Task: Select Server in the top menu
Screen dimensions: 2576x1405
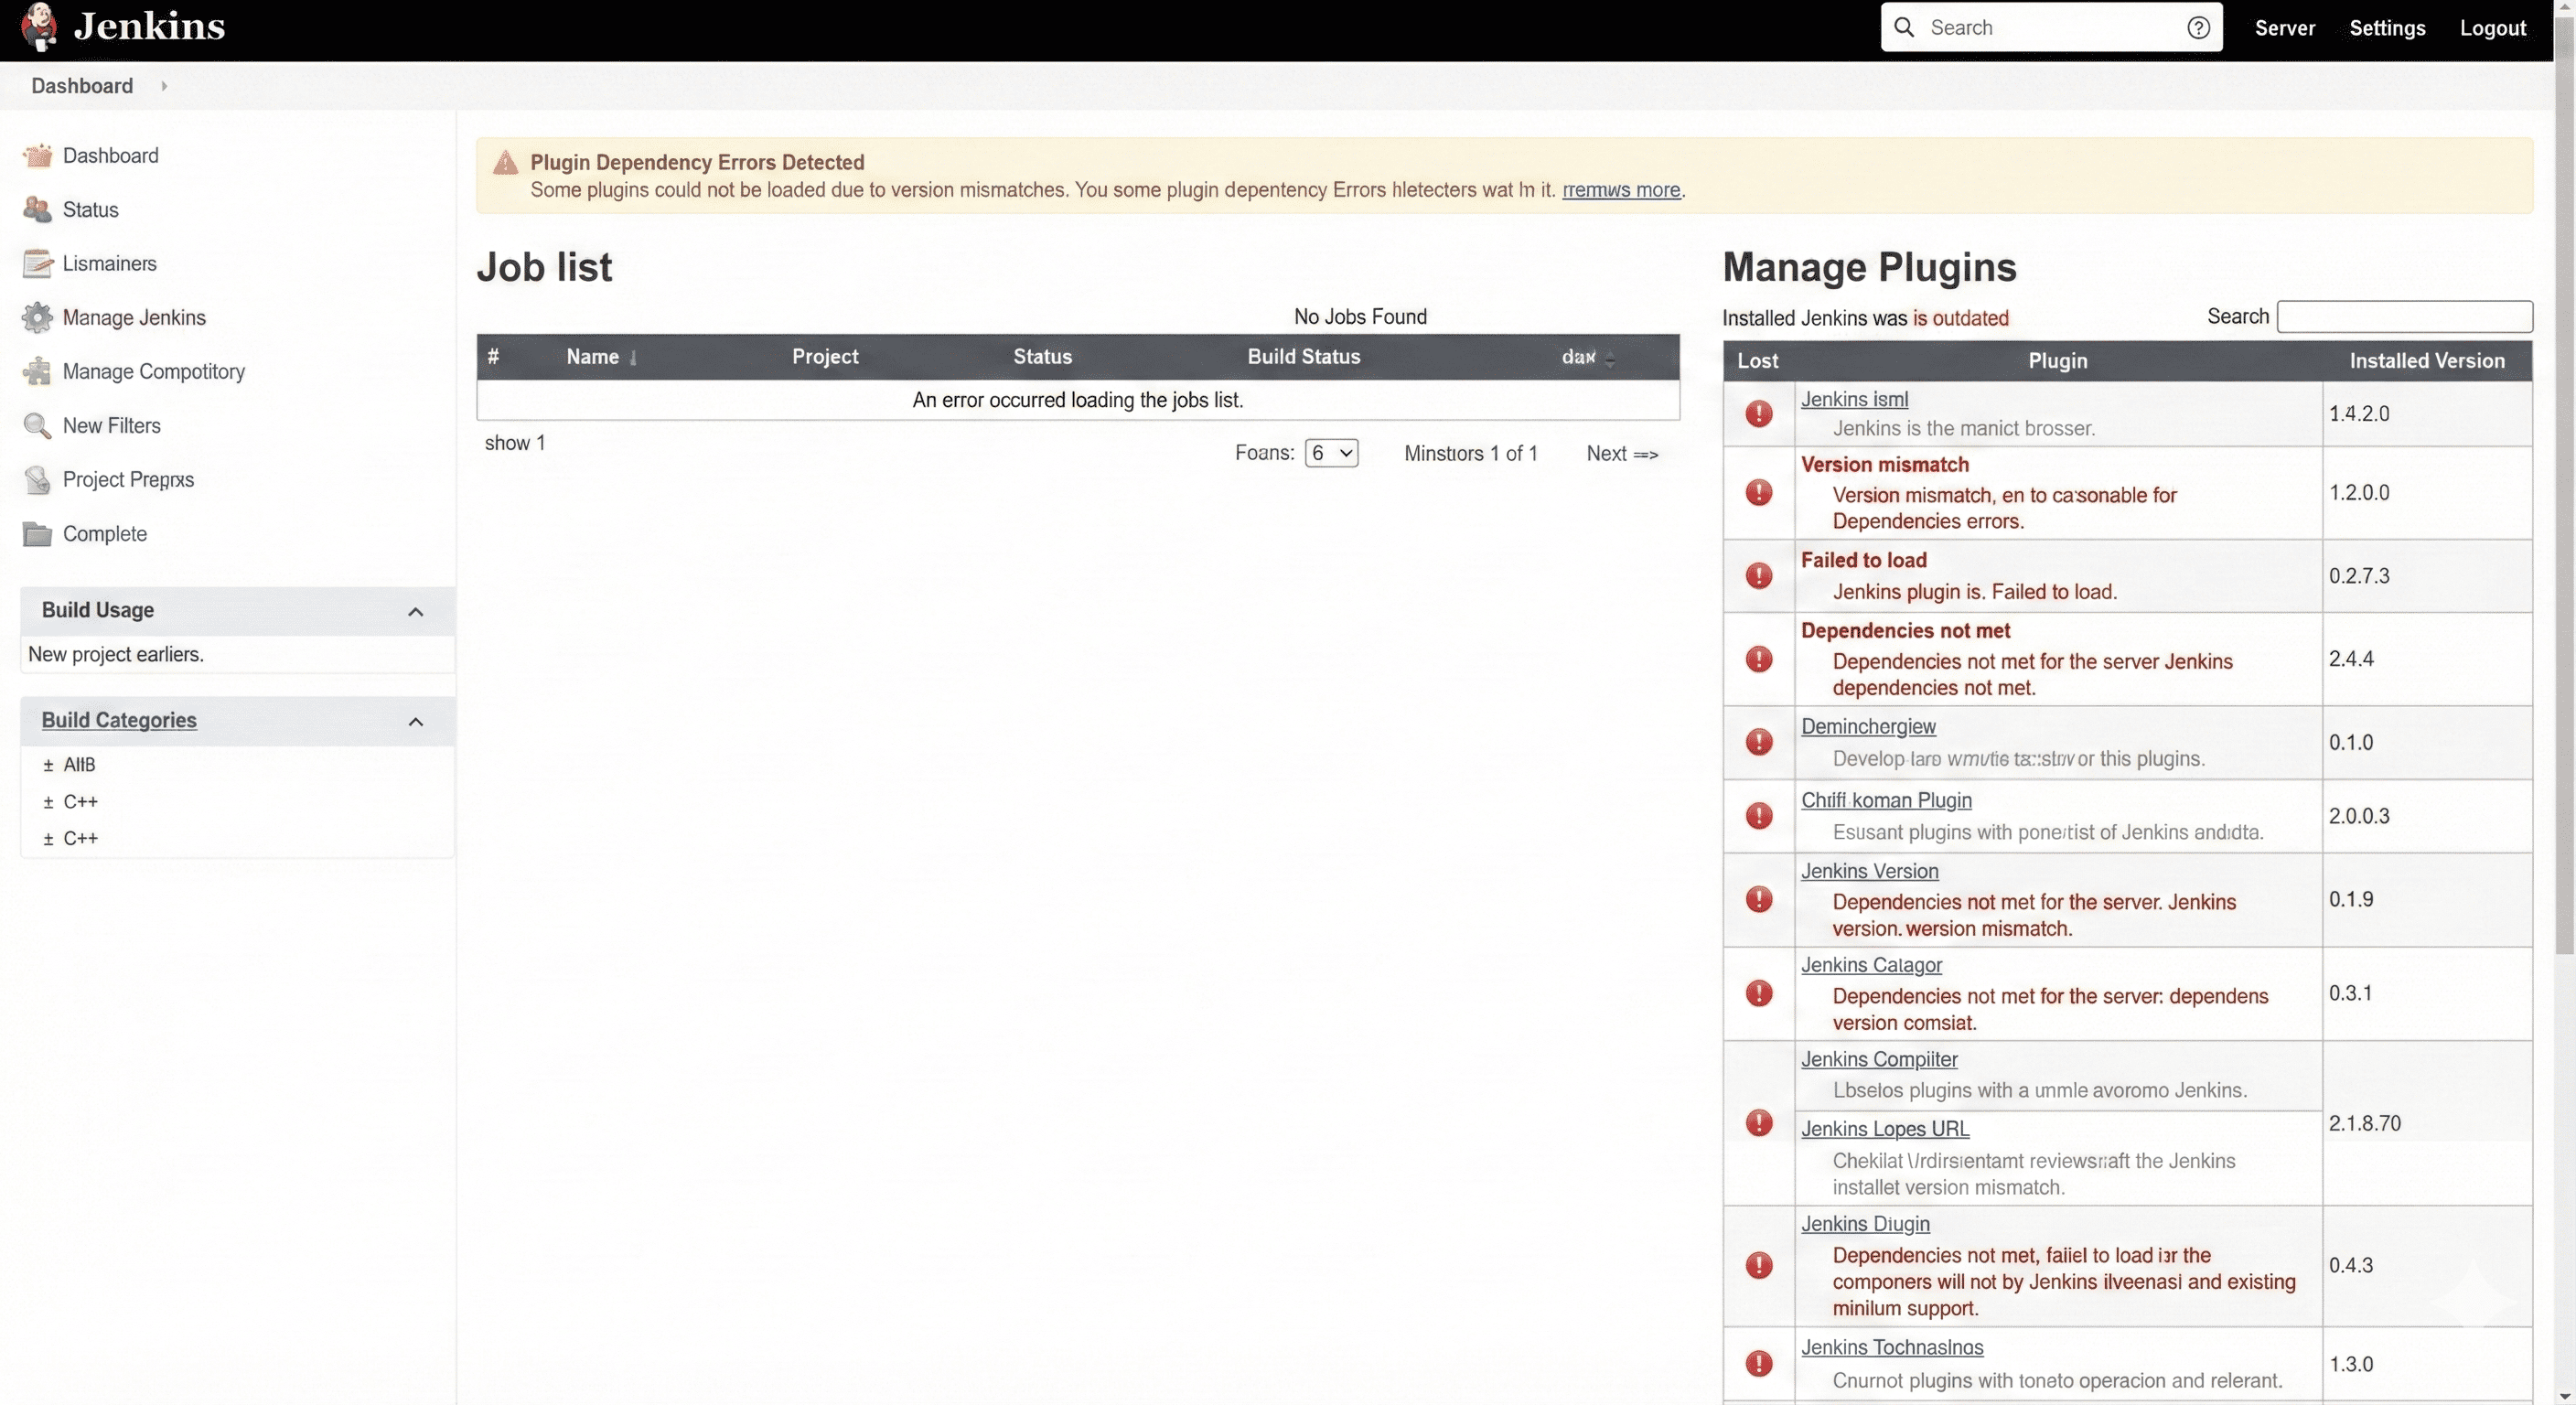Action: 2286,27
